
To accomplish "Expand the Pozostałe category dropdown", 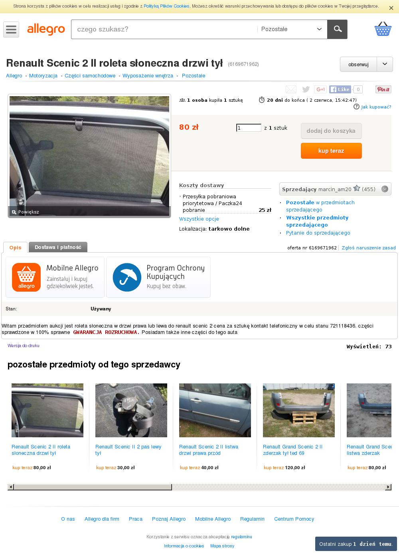I will pos(292,29).
